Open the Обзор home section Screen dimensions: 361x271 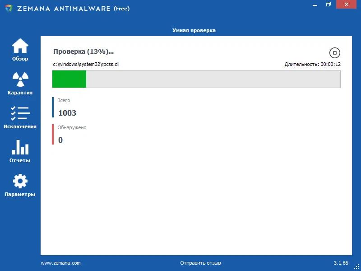click(x=20, y=50)
